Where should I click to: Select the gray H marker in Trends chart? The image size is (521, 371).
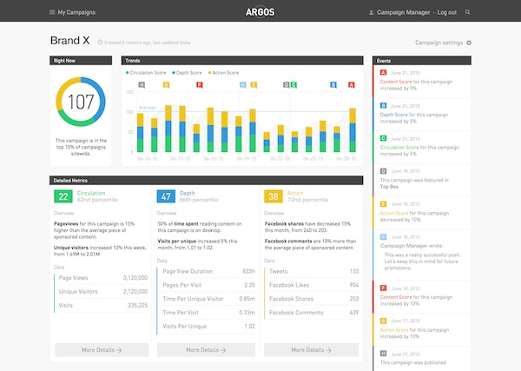(x=142, y=85)
